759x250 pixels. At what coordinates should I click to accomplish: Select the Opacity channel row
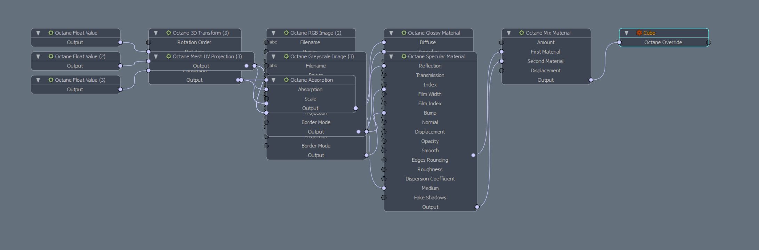[x=430, y=141]
